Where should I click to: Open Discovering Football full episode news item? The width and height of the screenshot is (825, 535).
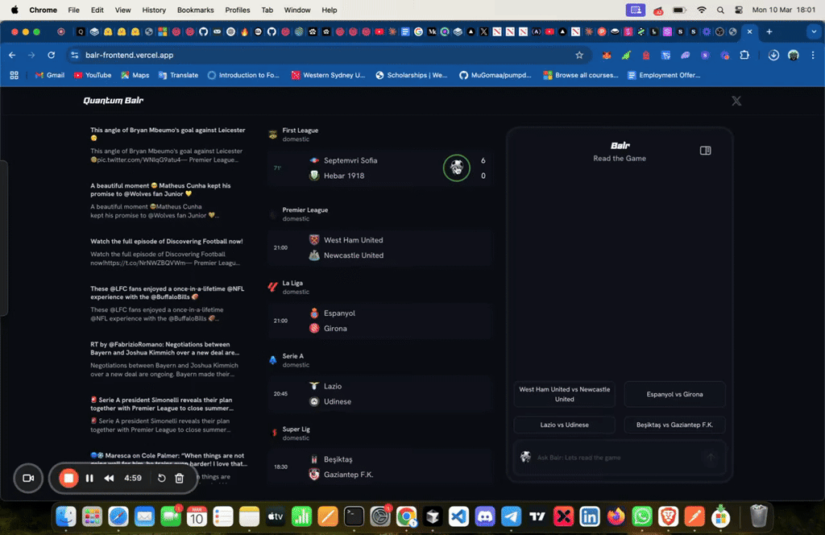coord(168,251)
